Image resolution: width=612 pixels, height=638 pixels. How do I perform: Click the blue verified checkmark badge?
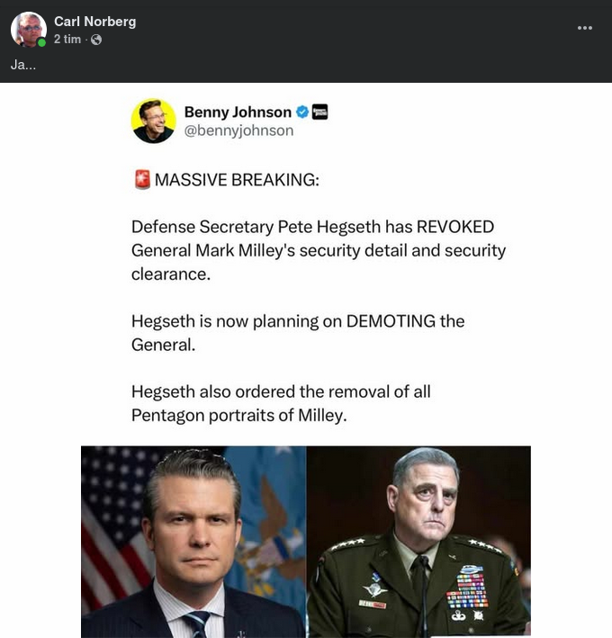pyautogui.click(x=302, y=112)
